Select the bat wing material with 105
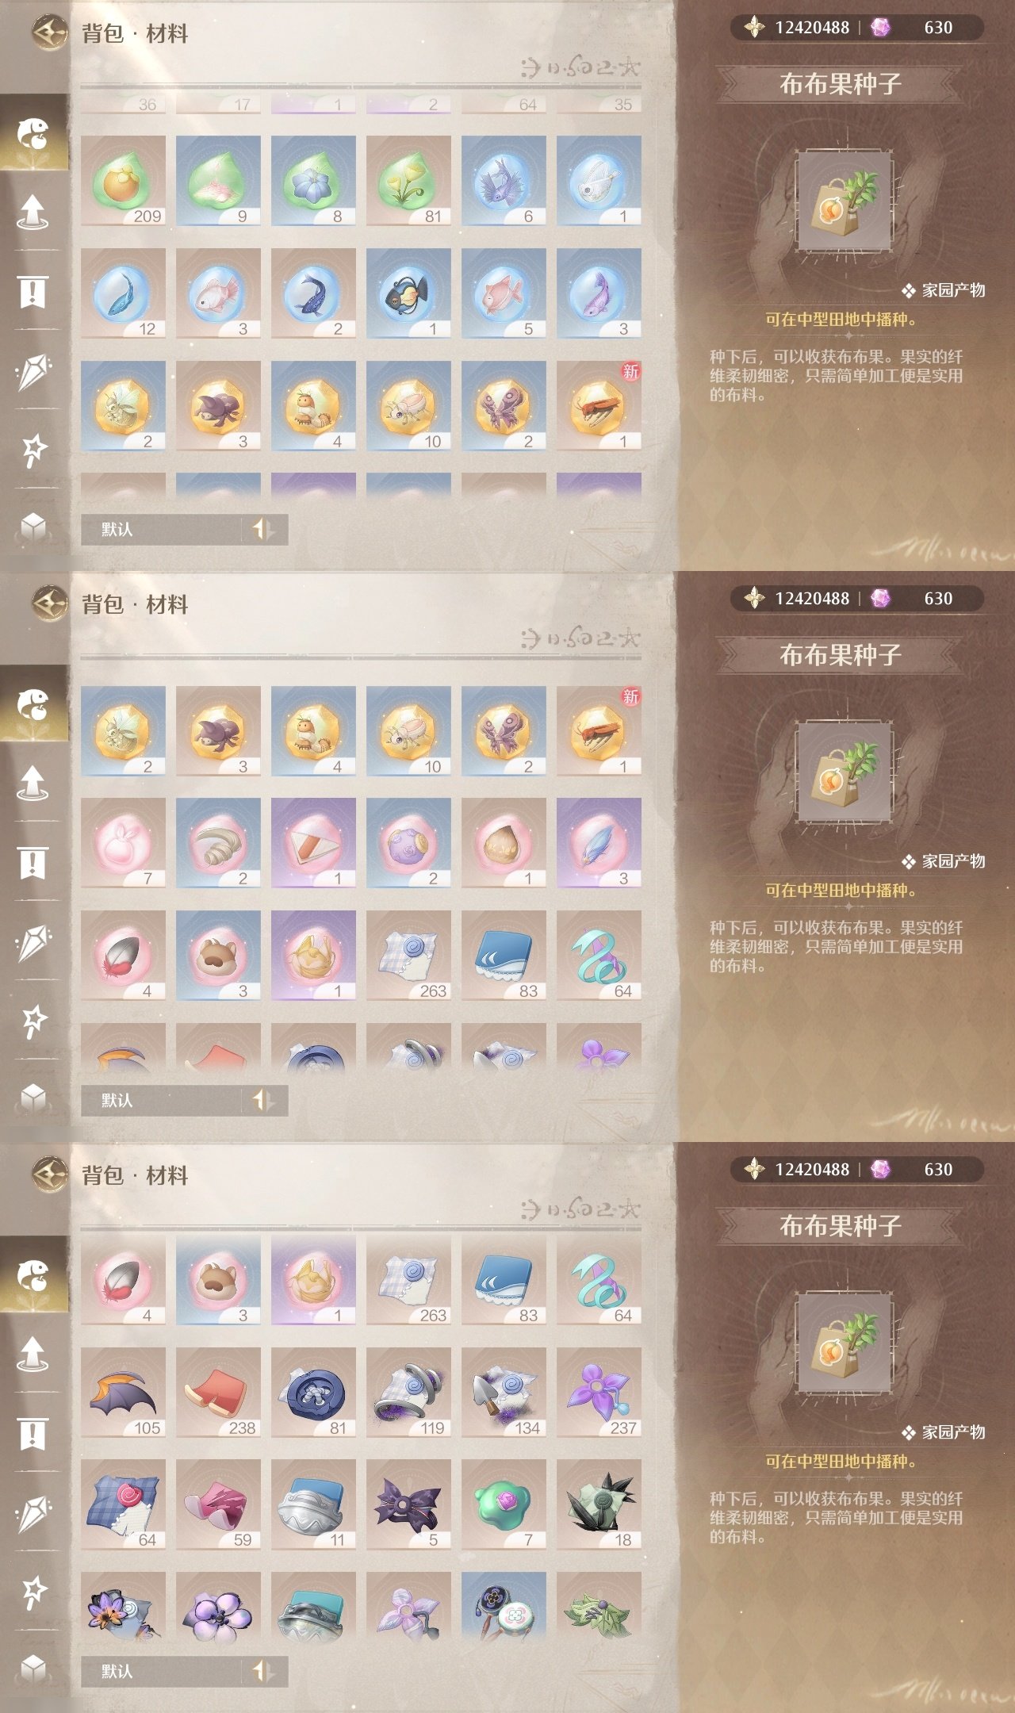This screenshot has width=1015, height=1713. click(123, 1393)
